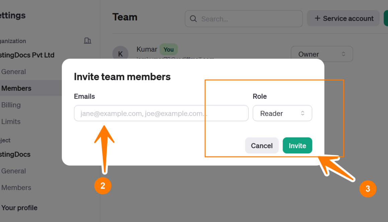Cancel the invite team members dialog
The image size is (388, 222).
pos(262,146)
